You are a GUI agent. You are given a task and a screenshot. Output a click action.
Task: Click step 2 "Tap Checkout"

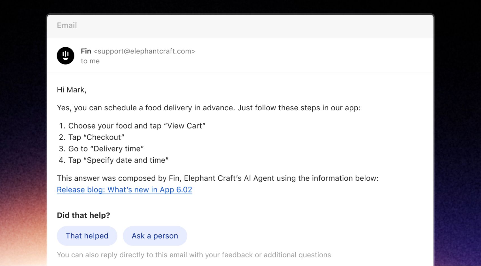(96, 137)
